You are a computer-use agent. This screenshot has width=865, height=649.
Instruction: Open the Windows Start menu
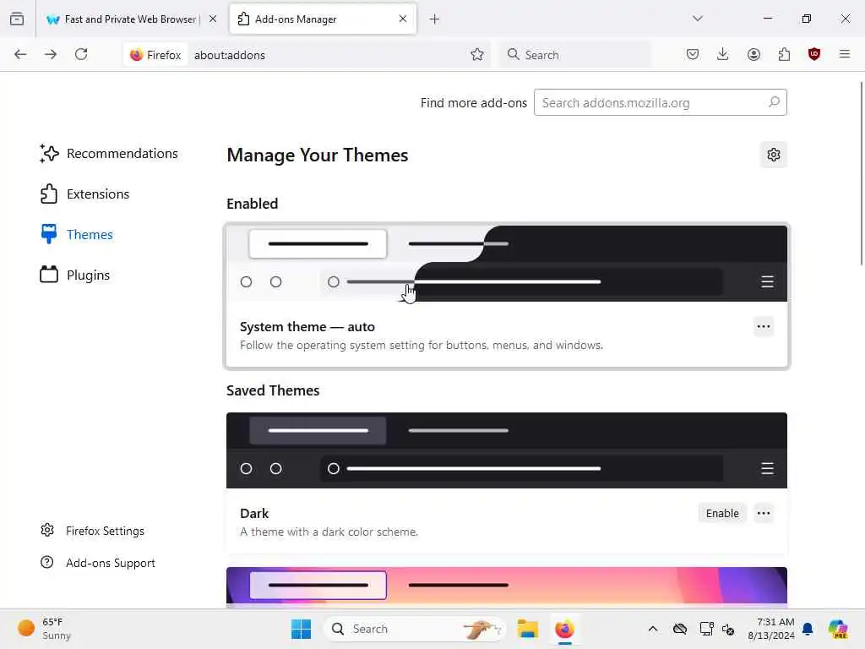pyautogui.click(x=302, y=629)
